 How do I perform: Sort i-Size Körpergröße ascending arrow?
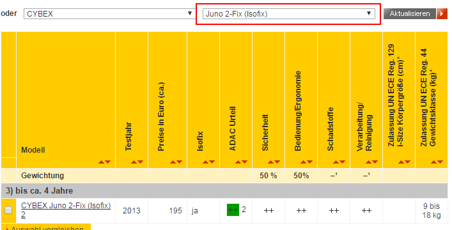[401, 162]
